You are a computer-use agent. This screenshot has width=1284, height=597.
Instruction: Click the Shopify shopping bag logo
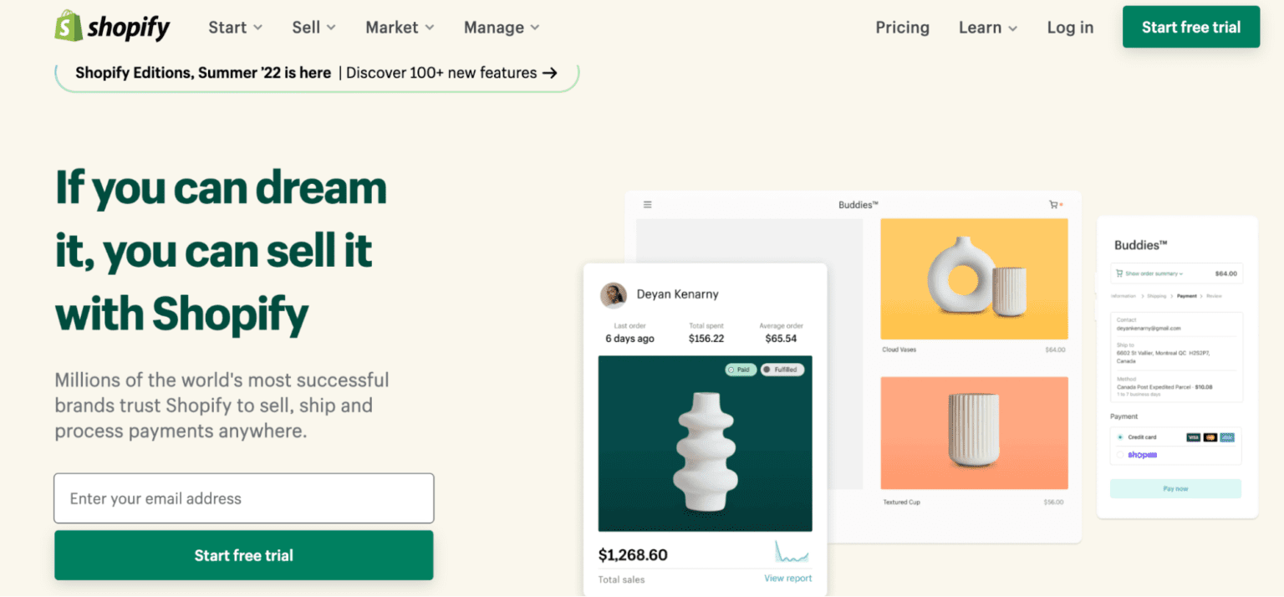point(67,27)
